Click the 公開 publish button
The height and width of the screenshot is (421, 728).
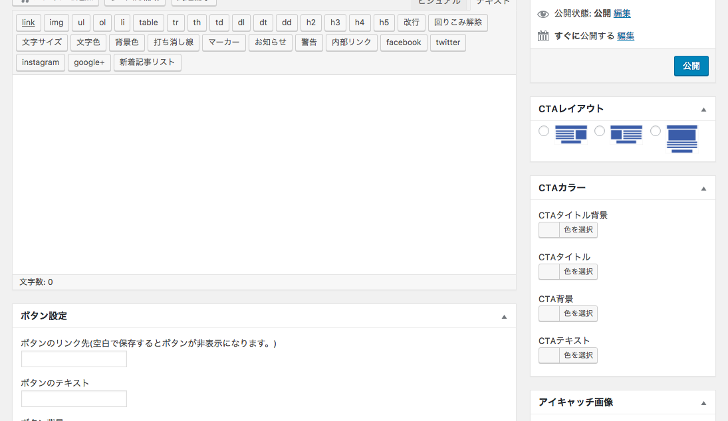[x=691, y=66]
